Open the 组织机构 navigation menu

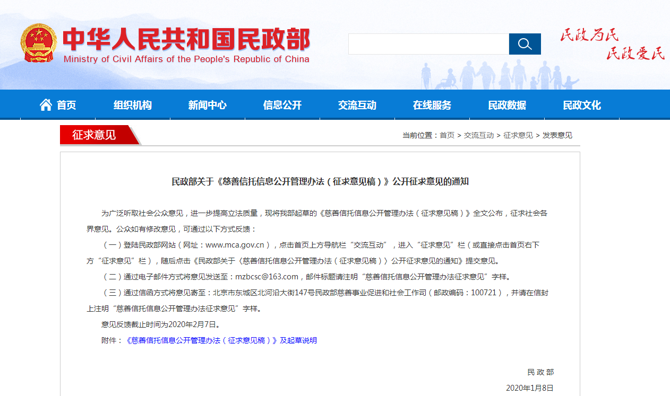click(x=133, y=105)
